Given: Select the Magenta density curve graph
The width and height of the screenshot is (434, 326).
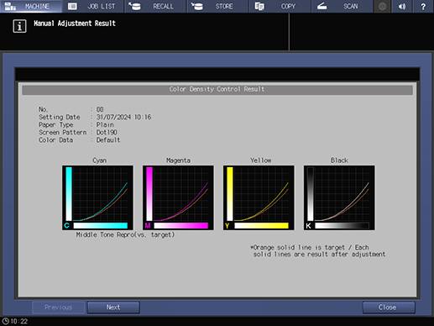Looking at the screenshot, I should coord(178,197).
